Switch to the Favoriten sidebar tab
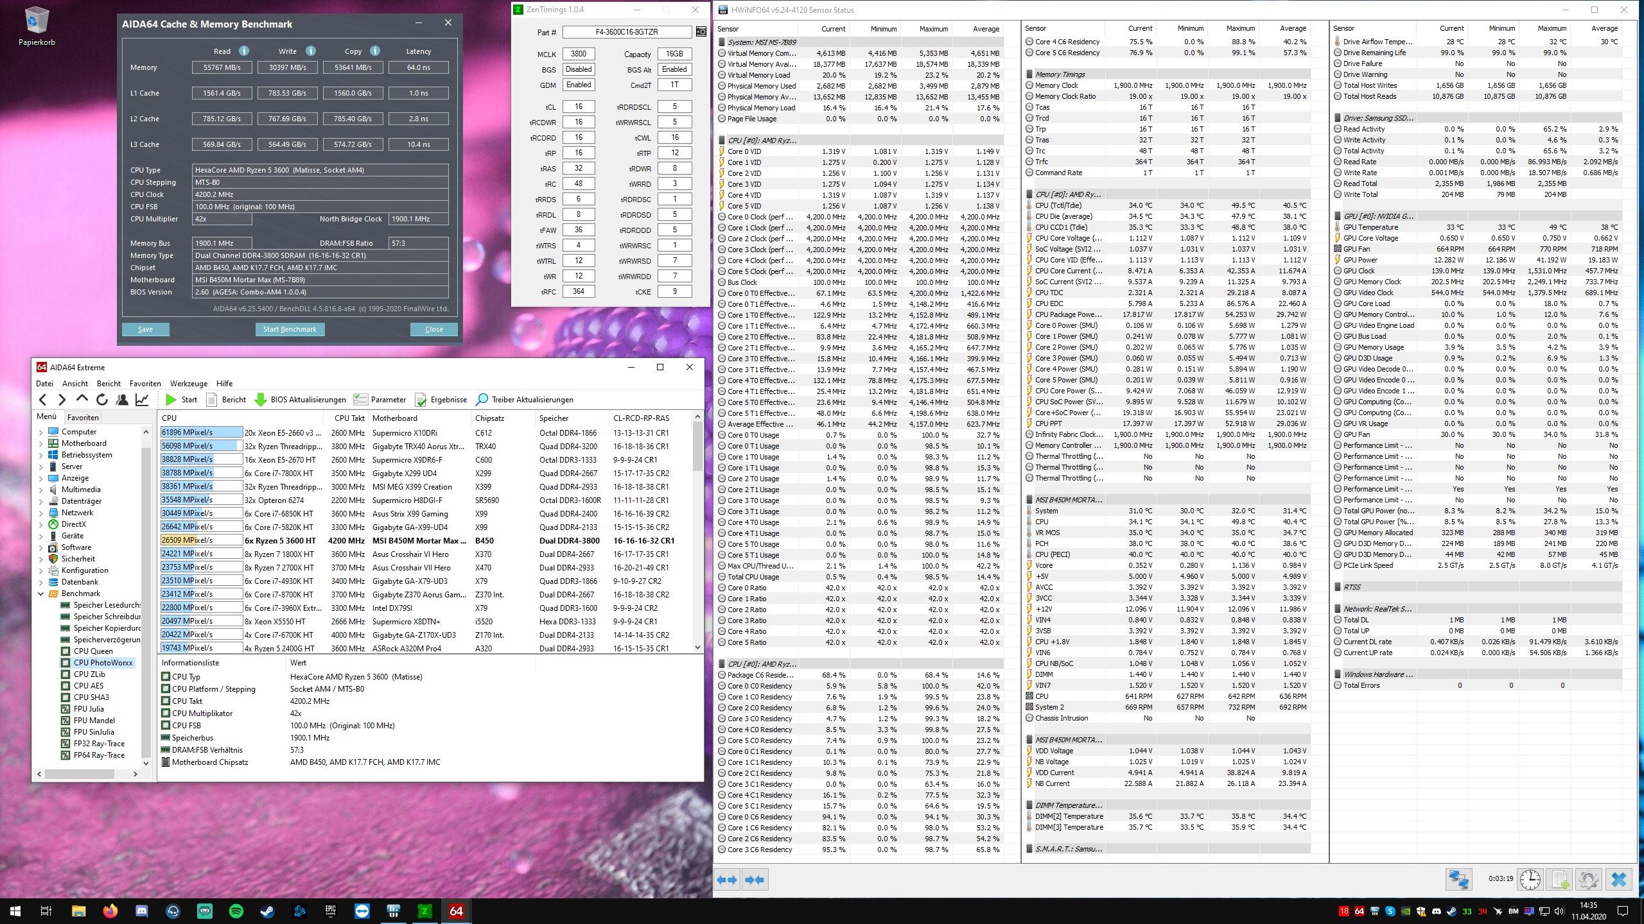1644x924 pixels. pos(82,417)
